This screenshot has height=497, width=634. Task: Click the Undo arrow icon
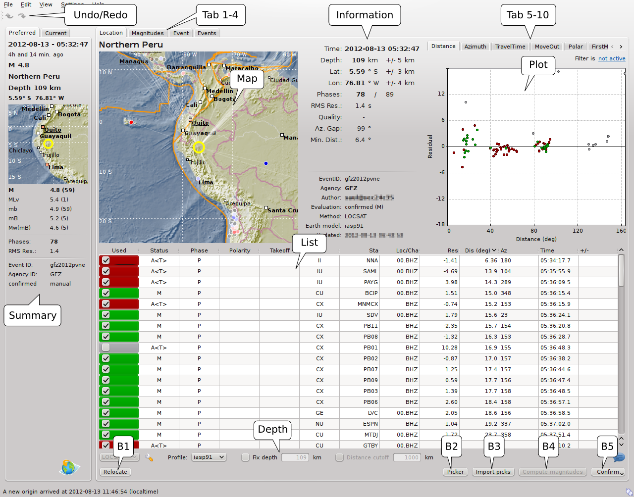point(9,16)
